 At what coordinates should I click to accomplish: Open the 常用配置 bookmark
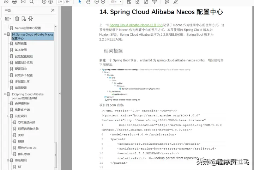pyautogui.click(x=21, y=88)
